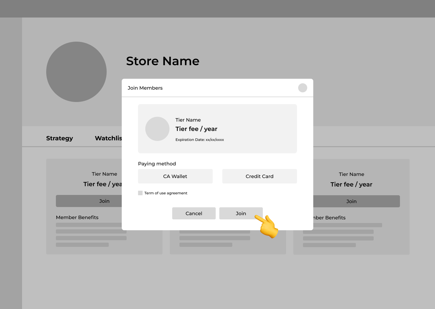Click Member Benefits on the left card
This screenshot has height=309, width=435.
(77, 217)
